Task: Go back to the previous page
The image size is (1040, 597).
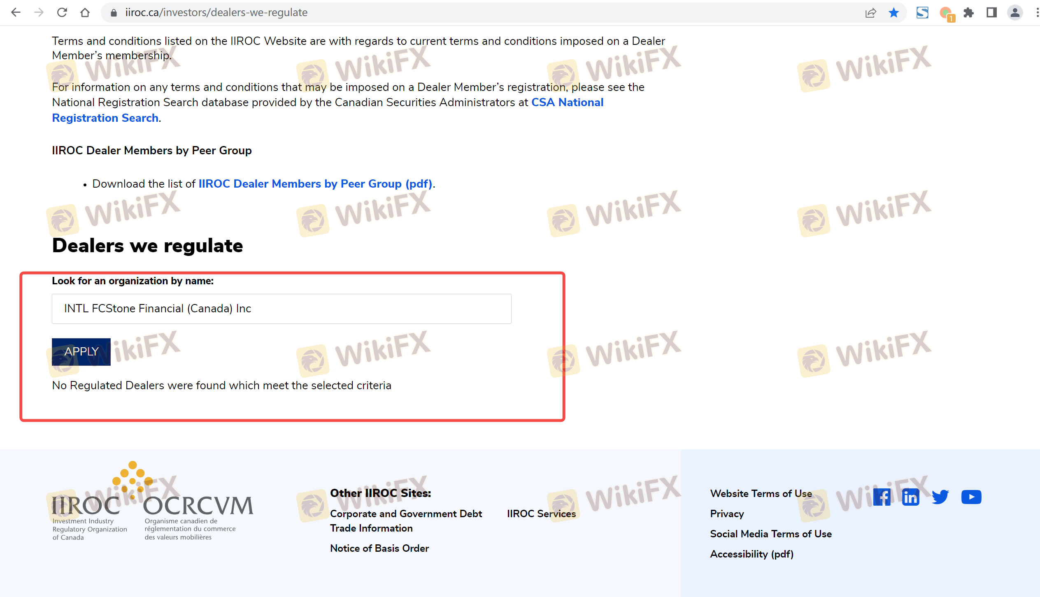Action: (16, 12)
